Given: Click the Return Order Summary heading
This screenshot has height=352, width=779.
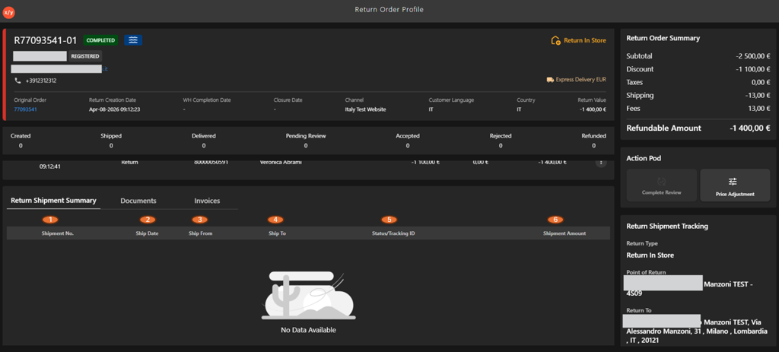Looking at the screenshot, I should 663,38.
